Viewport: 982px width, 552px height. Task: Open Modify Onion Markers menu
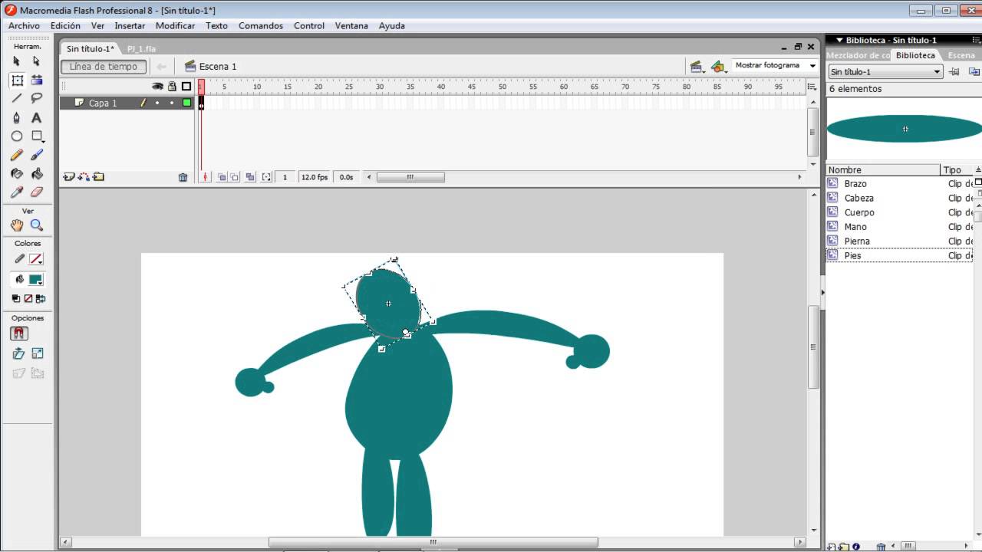click(x=266, y=177)
